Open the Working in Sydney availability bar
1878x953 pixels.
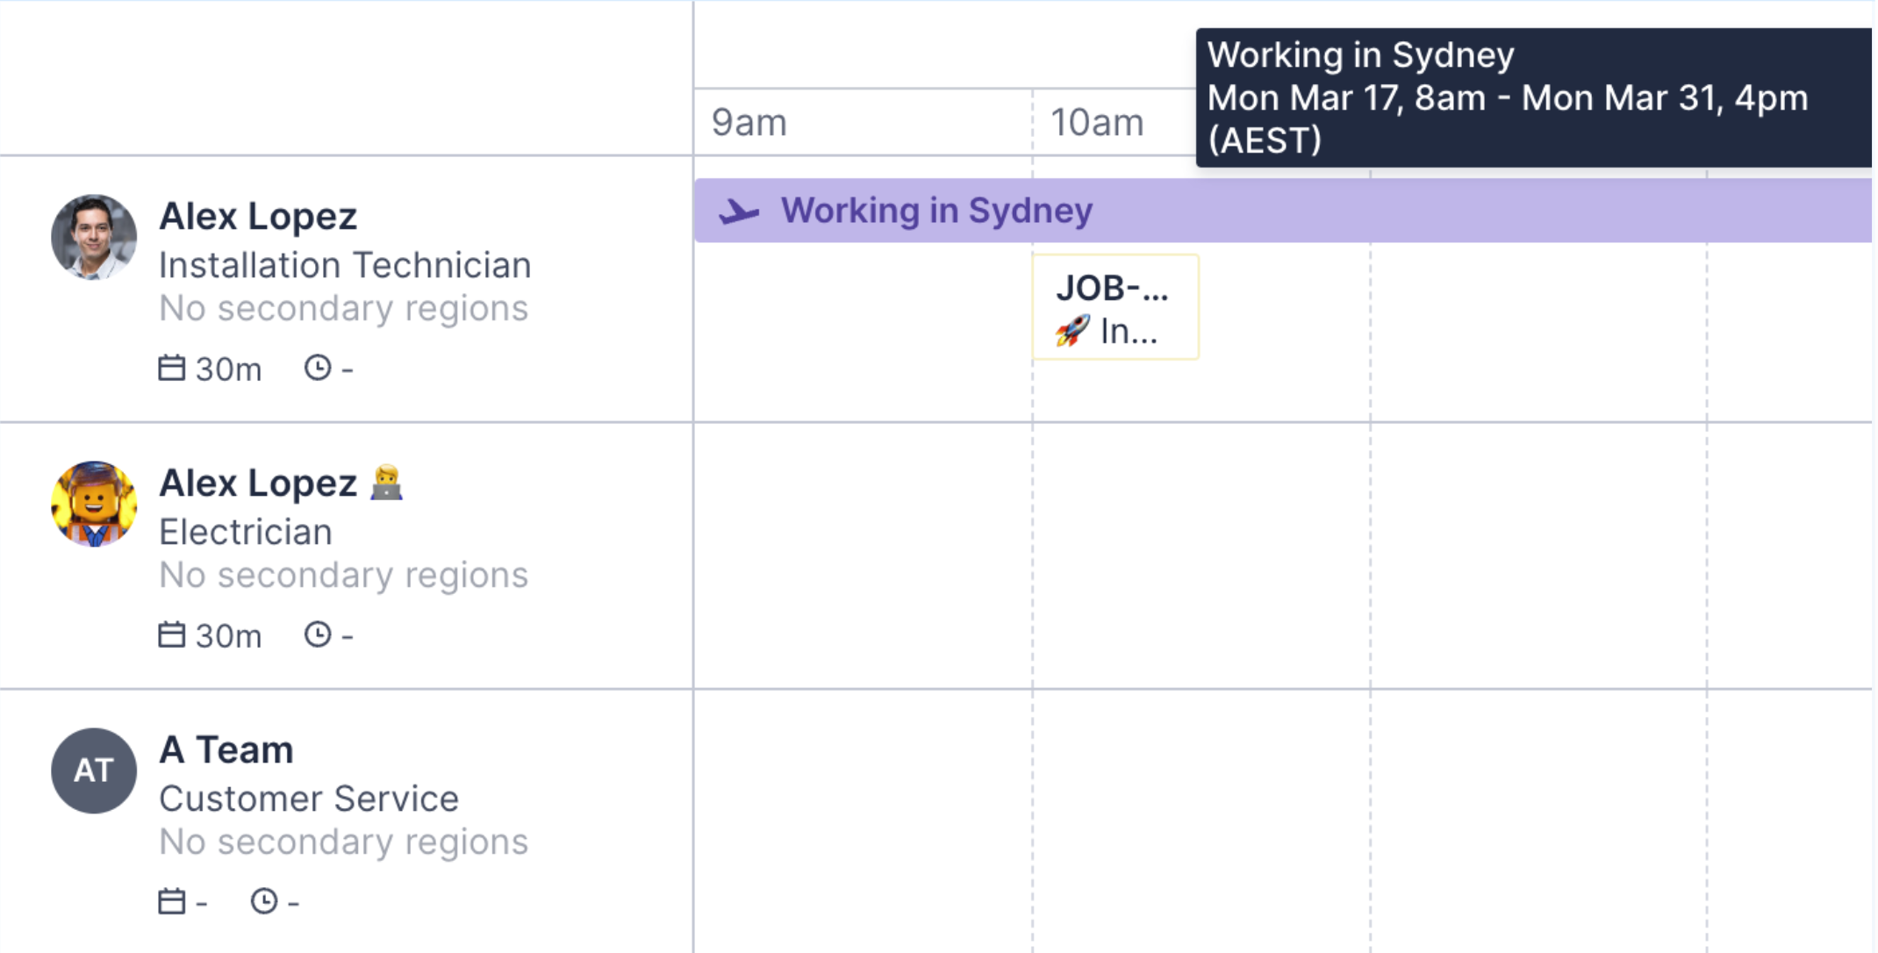coord(1281,211)
